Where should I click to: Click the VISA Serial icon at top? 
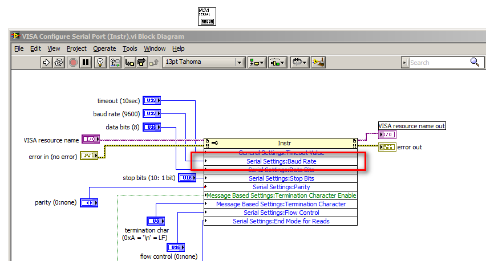[206, 16]
